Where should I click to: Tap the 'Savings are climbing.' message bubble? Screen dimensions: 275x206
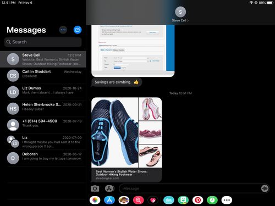[x=117, y=82]
